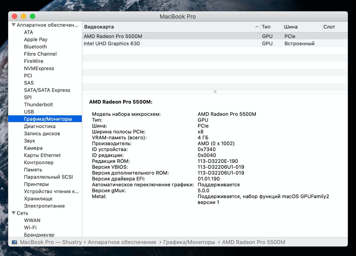356x256 pixels.
Task: Select SAS in the sidebar
Action: coord(29,83)
